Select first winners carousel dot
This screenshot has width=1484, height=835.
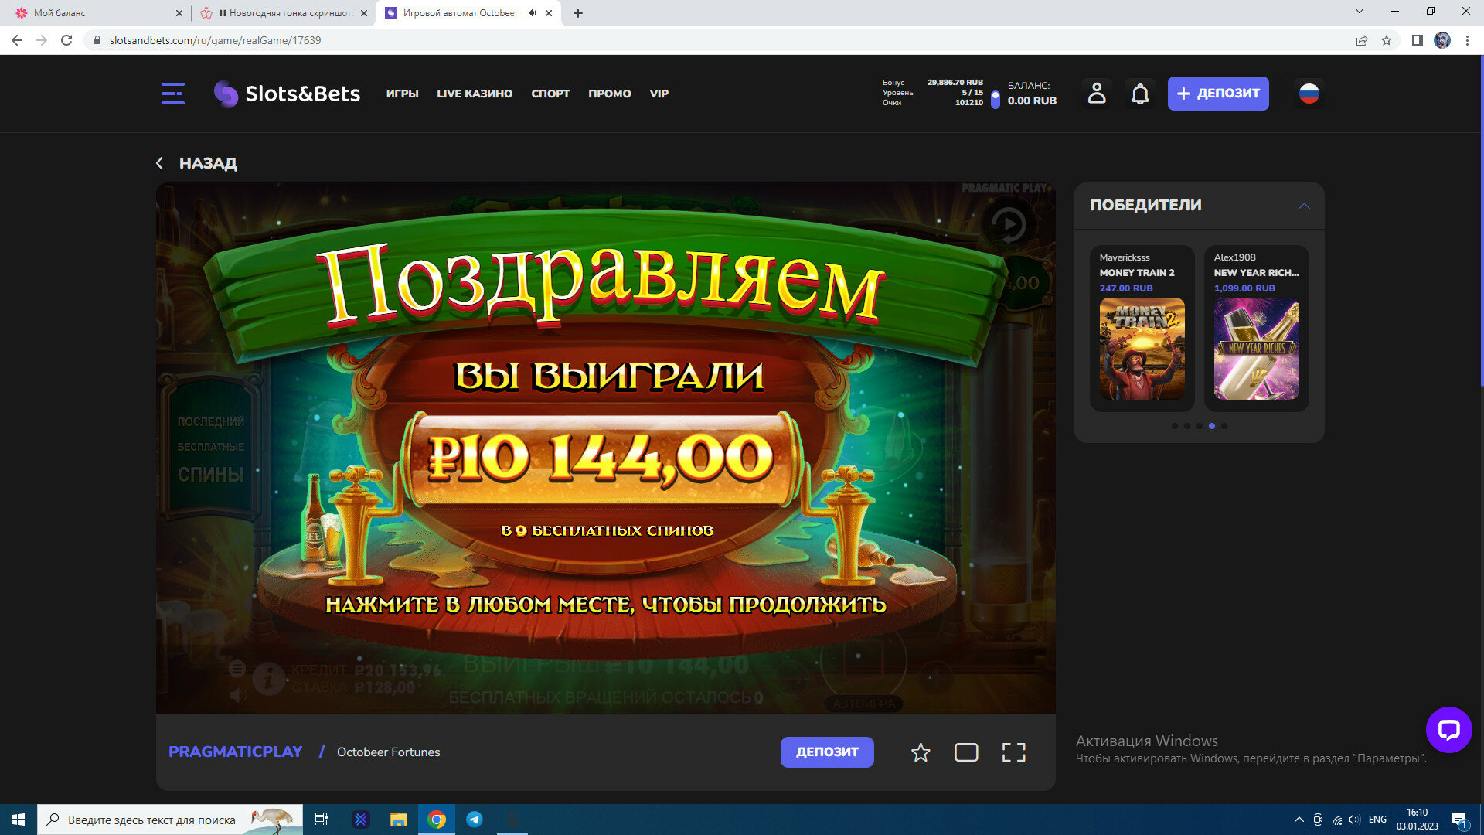(x=1175, y=426)
